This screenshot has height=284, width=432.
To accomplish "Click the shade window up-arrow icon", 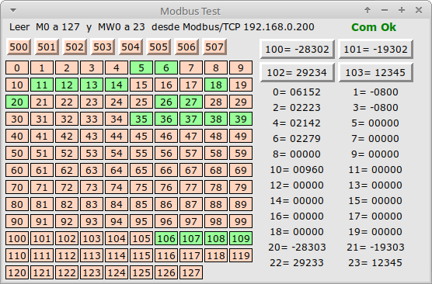I will (368, 10).
